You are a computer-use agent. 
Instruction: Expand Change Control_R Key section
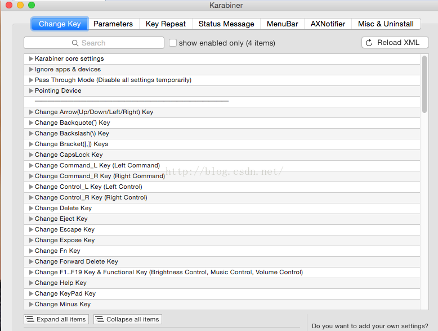point(32,197)
